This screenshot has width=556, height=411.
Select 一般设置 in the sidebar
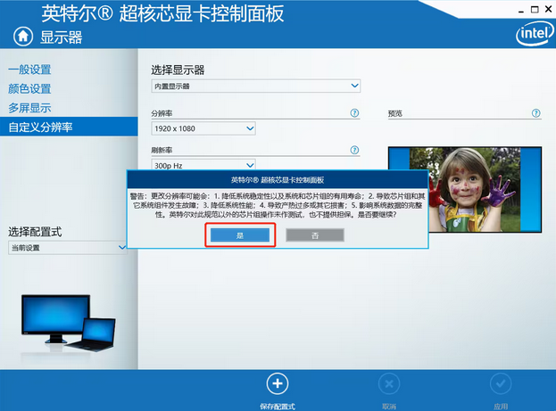29,70
